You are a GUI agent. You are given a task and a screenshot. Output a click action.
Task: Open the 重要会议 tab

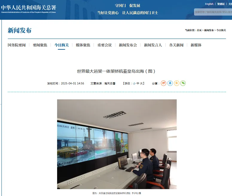(x=104, y=45)
